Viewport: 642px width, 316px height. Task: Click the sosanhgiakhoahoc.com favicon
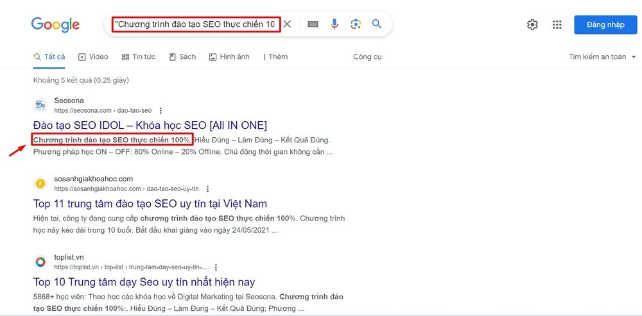40,183
